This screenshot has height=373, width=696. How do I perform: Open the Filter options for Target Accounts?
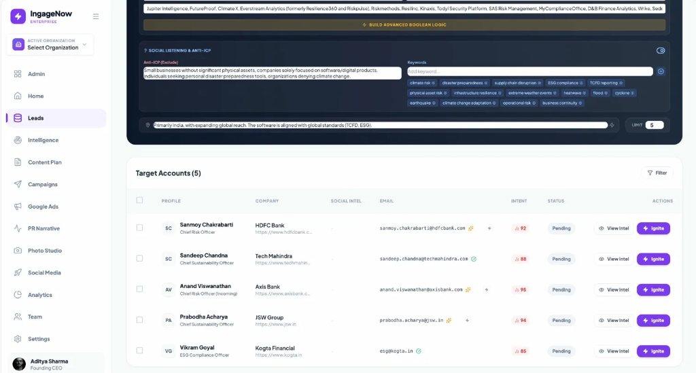tap(657, 173)
